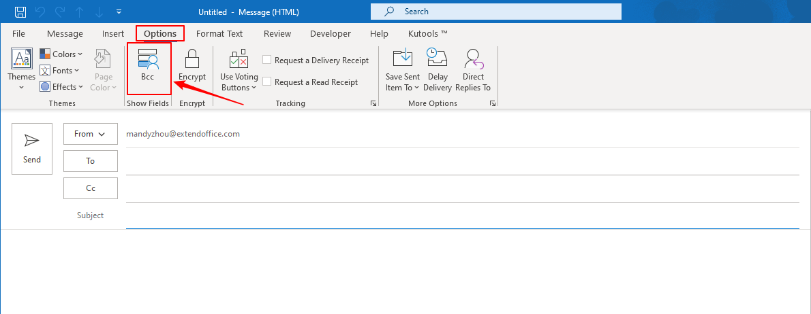Click the To recipients button

coord(90,161)
